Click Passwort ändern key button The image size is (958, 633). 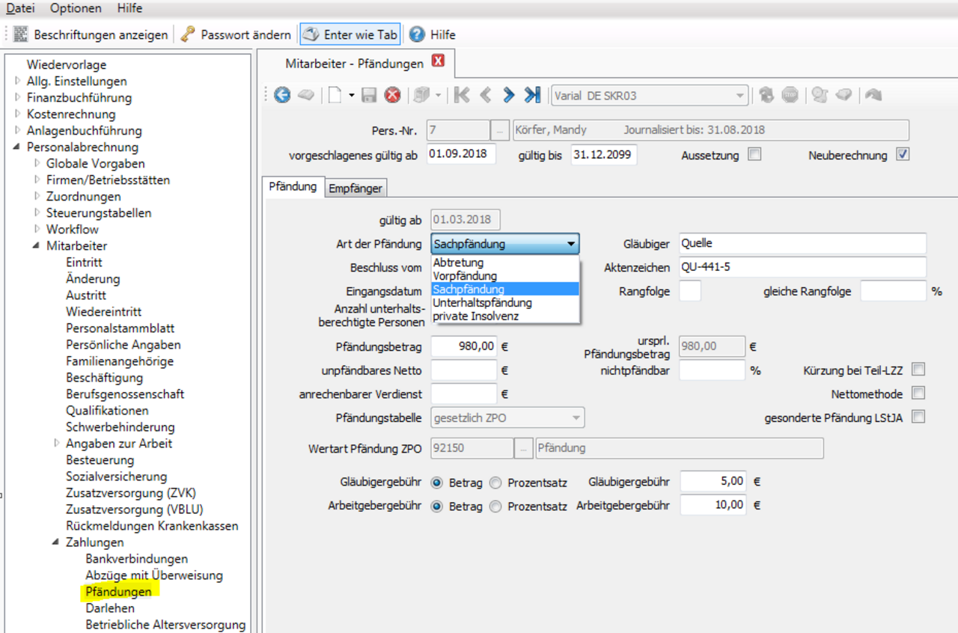tap(236, 34)
